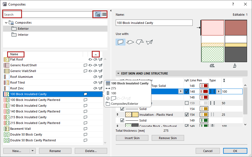The image size is (252, 157).
Task: Click the Interior folder icon
Action: [x=14, y=35]
